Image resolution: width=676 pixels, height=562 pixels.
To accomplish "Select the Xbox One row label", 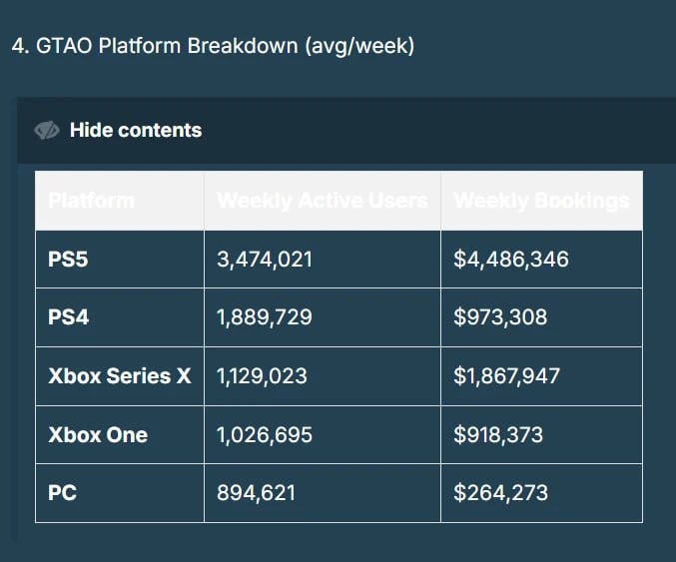I will tap(97, 435).
